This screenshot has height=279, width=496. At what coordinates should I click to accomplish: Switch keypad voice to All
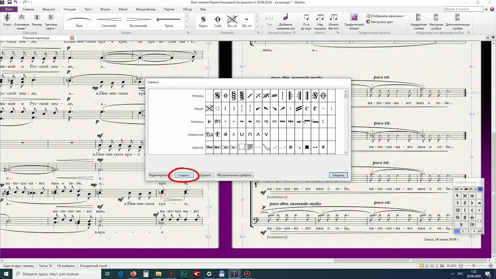pos(480,231)
